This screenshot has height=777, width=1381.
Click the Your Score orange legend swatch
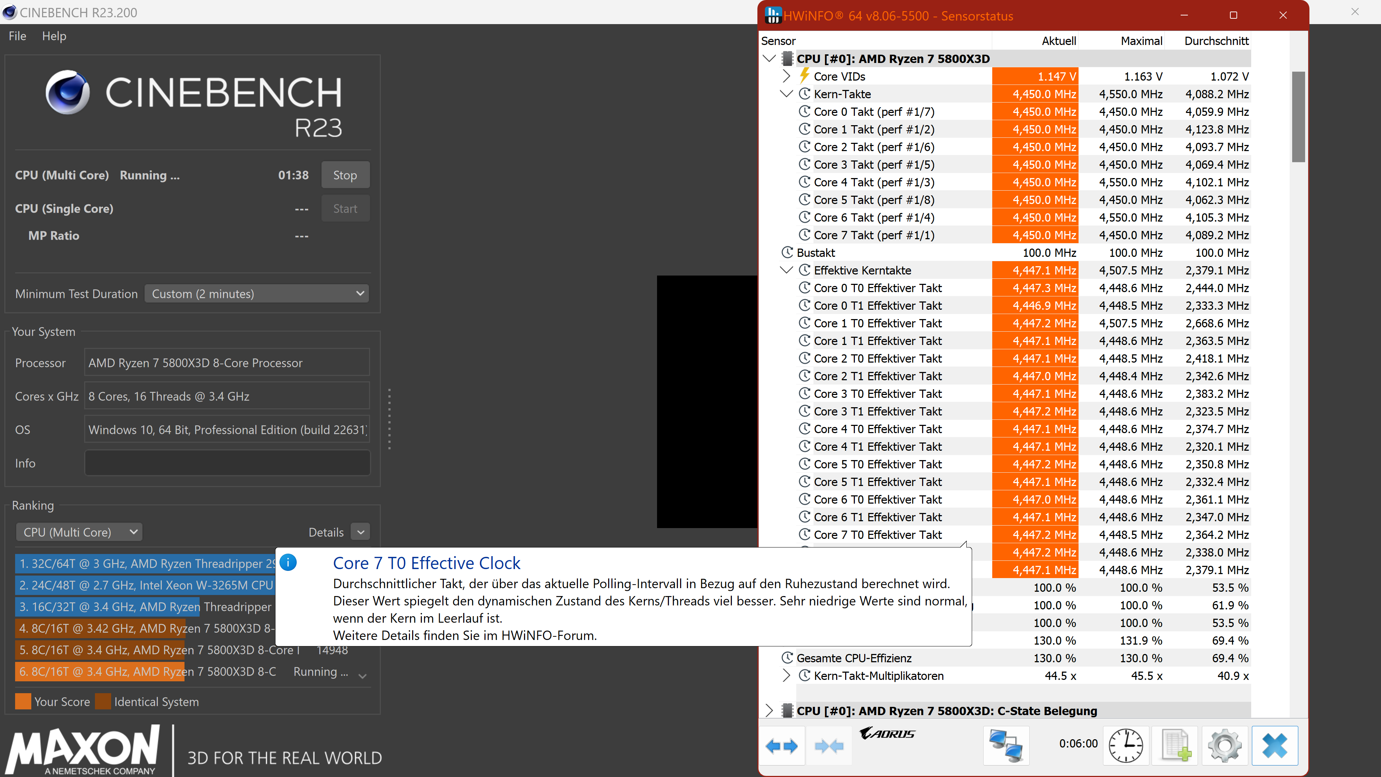point(23,701)
